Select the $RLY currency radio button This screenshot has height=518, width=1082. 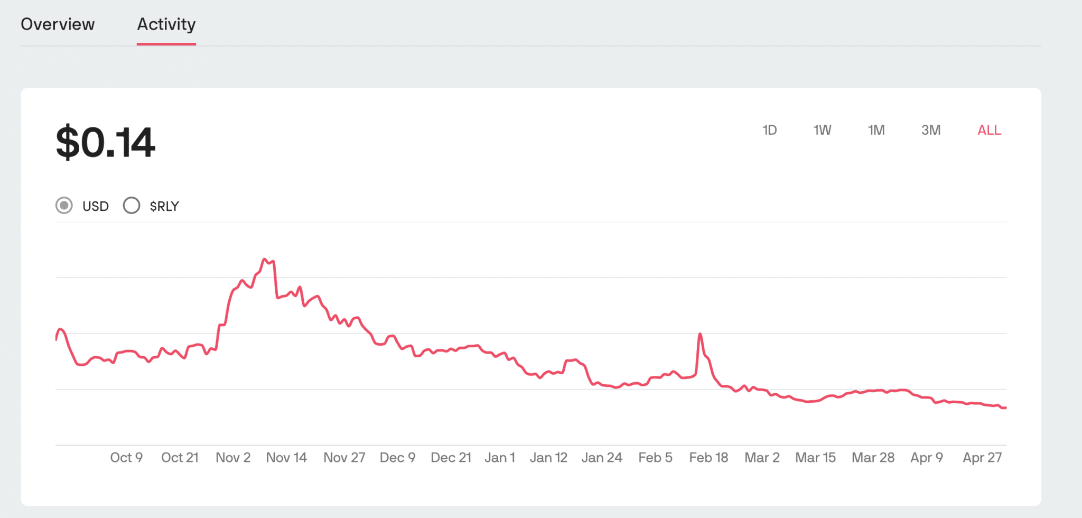pos(132,206)
